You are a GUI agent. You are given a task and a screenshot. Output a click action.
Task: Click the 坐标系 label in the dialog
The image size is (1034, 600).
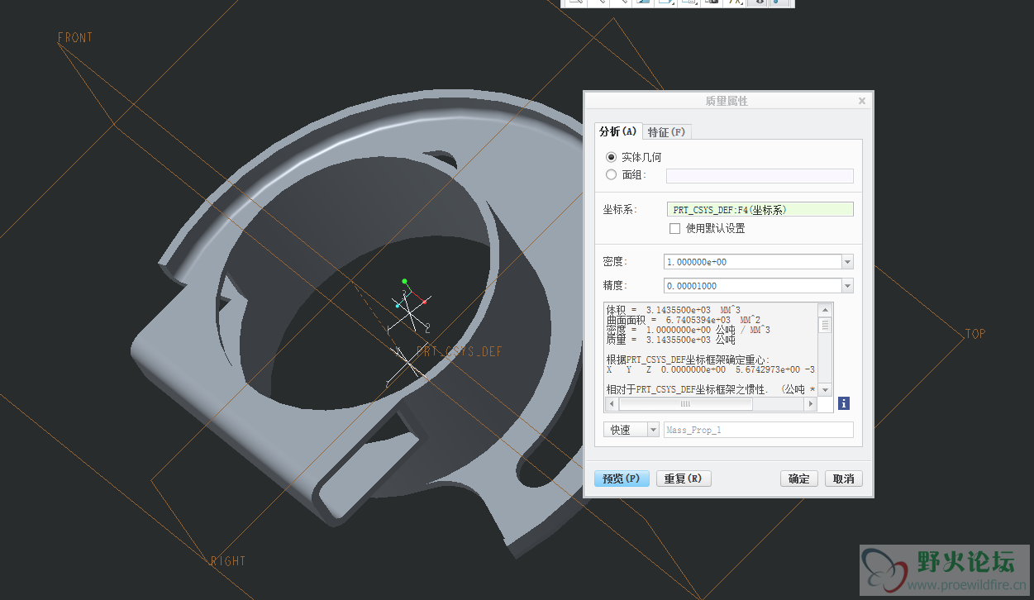pos(621,210)
